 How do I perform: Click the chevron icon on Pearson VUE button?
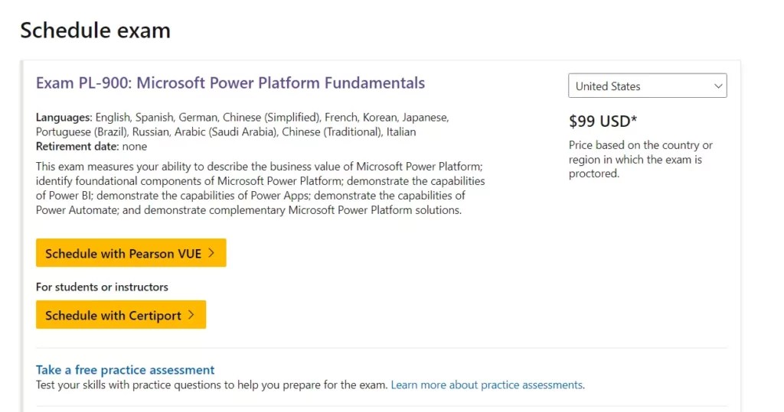[211, 253]
